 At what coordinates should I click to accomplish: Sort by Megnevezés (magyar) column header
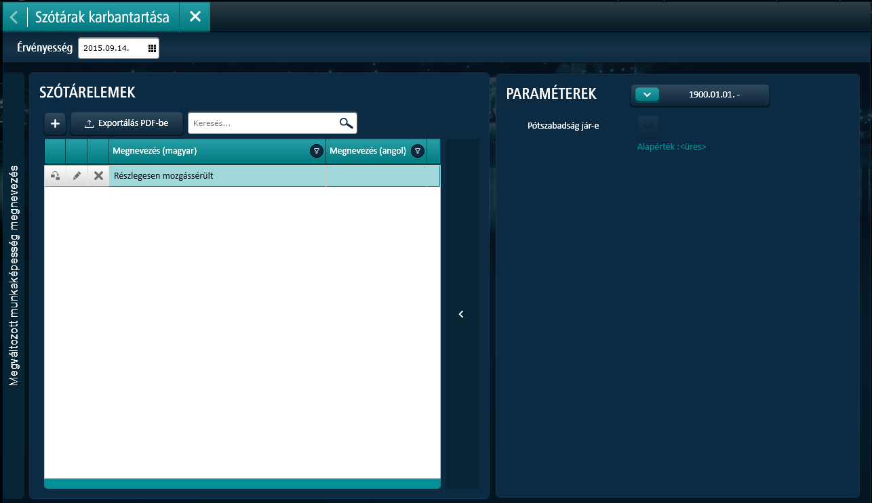point(203,151)
